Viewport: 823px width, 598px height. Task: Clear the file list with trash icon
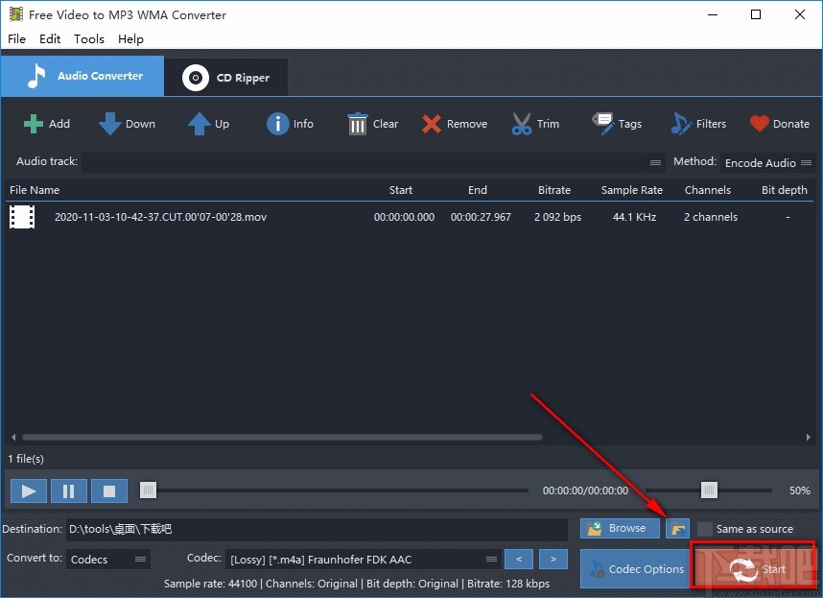click(x=358, y=124)
